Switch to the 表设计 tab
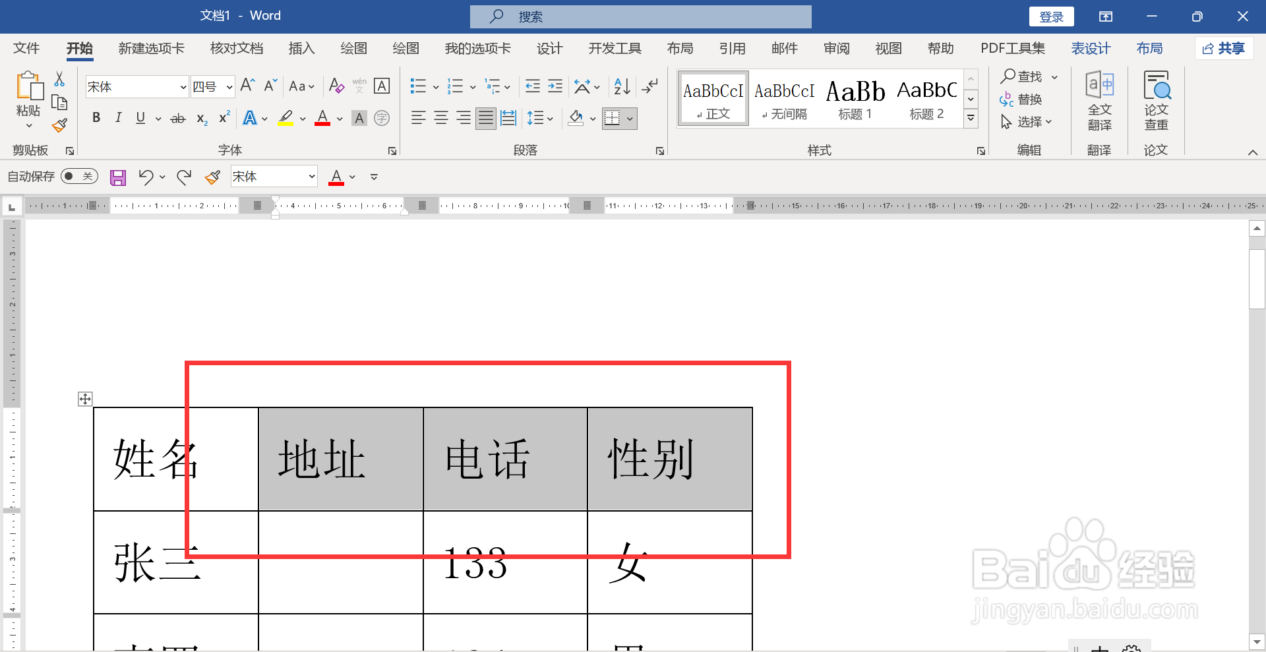The image size is (1266, 652). click(x=1091, y=48)
